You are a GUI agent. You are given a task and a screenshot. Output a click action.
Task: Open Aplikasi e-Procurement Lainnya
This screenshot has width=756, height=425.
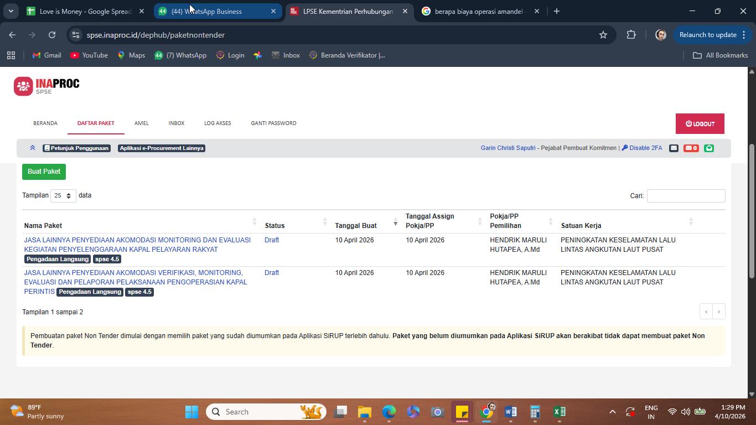click(x=162, y=148)
